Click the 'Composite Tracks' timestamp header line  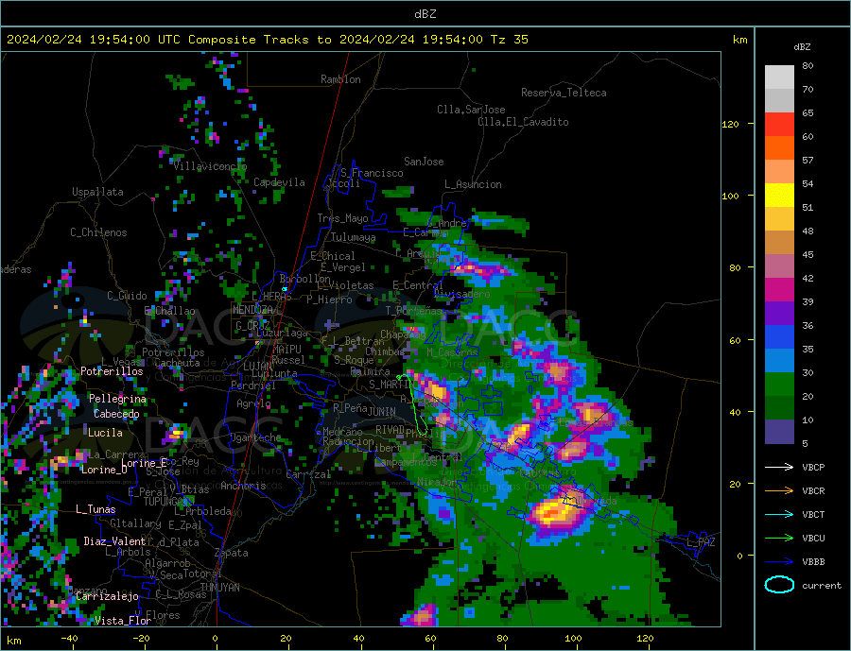pyautogui.click(x=268, y=40)
